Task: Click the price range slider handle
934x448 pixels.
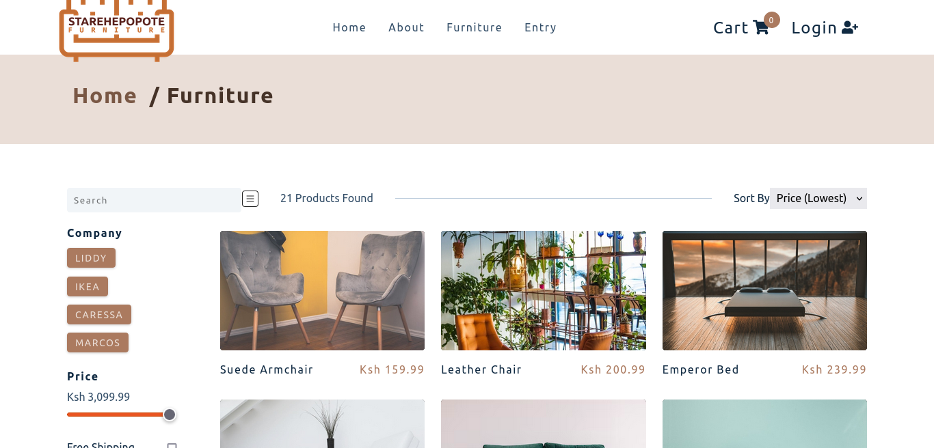Action: 170,415
